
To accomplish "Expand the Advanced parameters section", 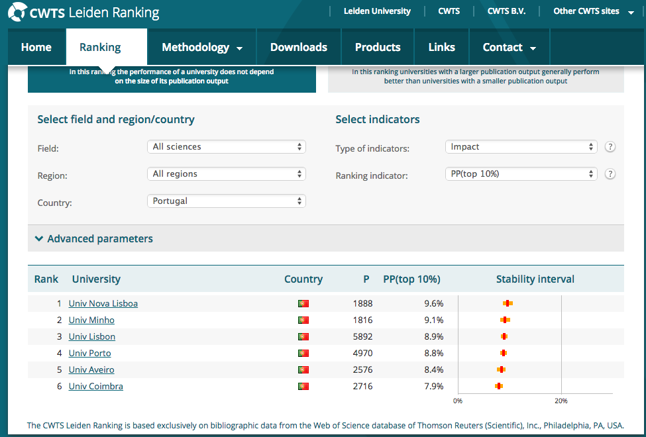I will tap(94, 238).
